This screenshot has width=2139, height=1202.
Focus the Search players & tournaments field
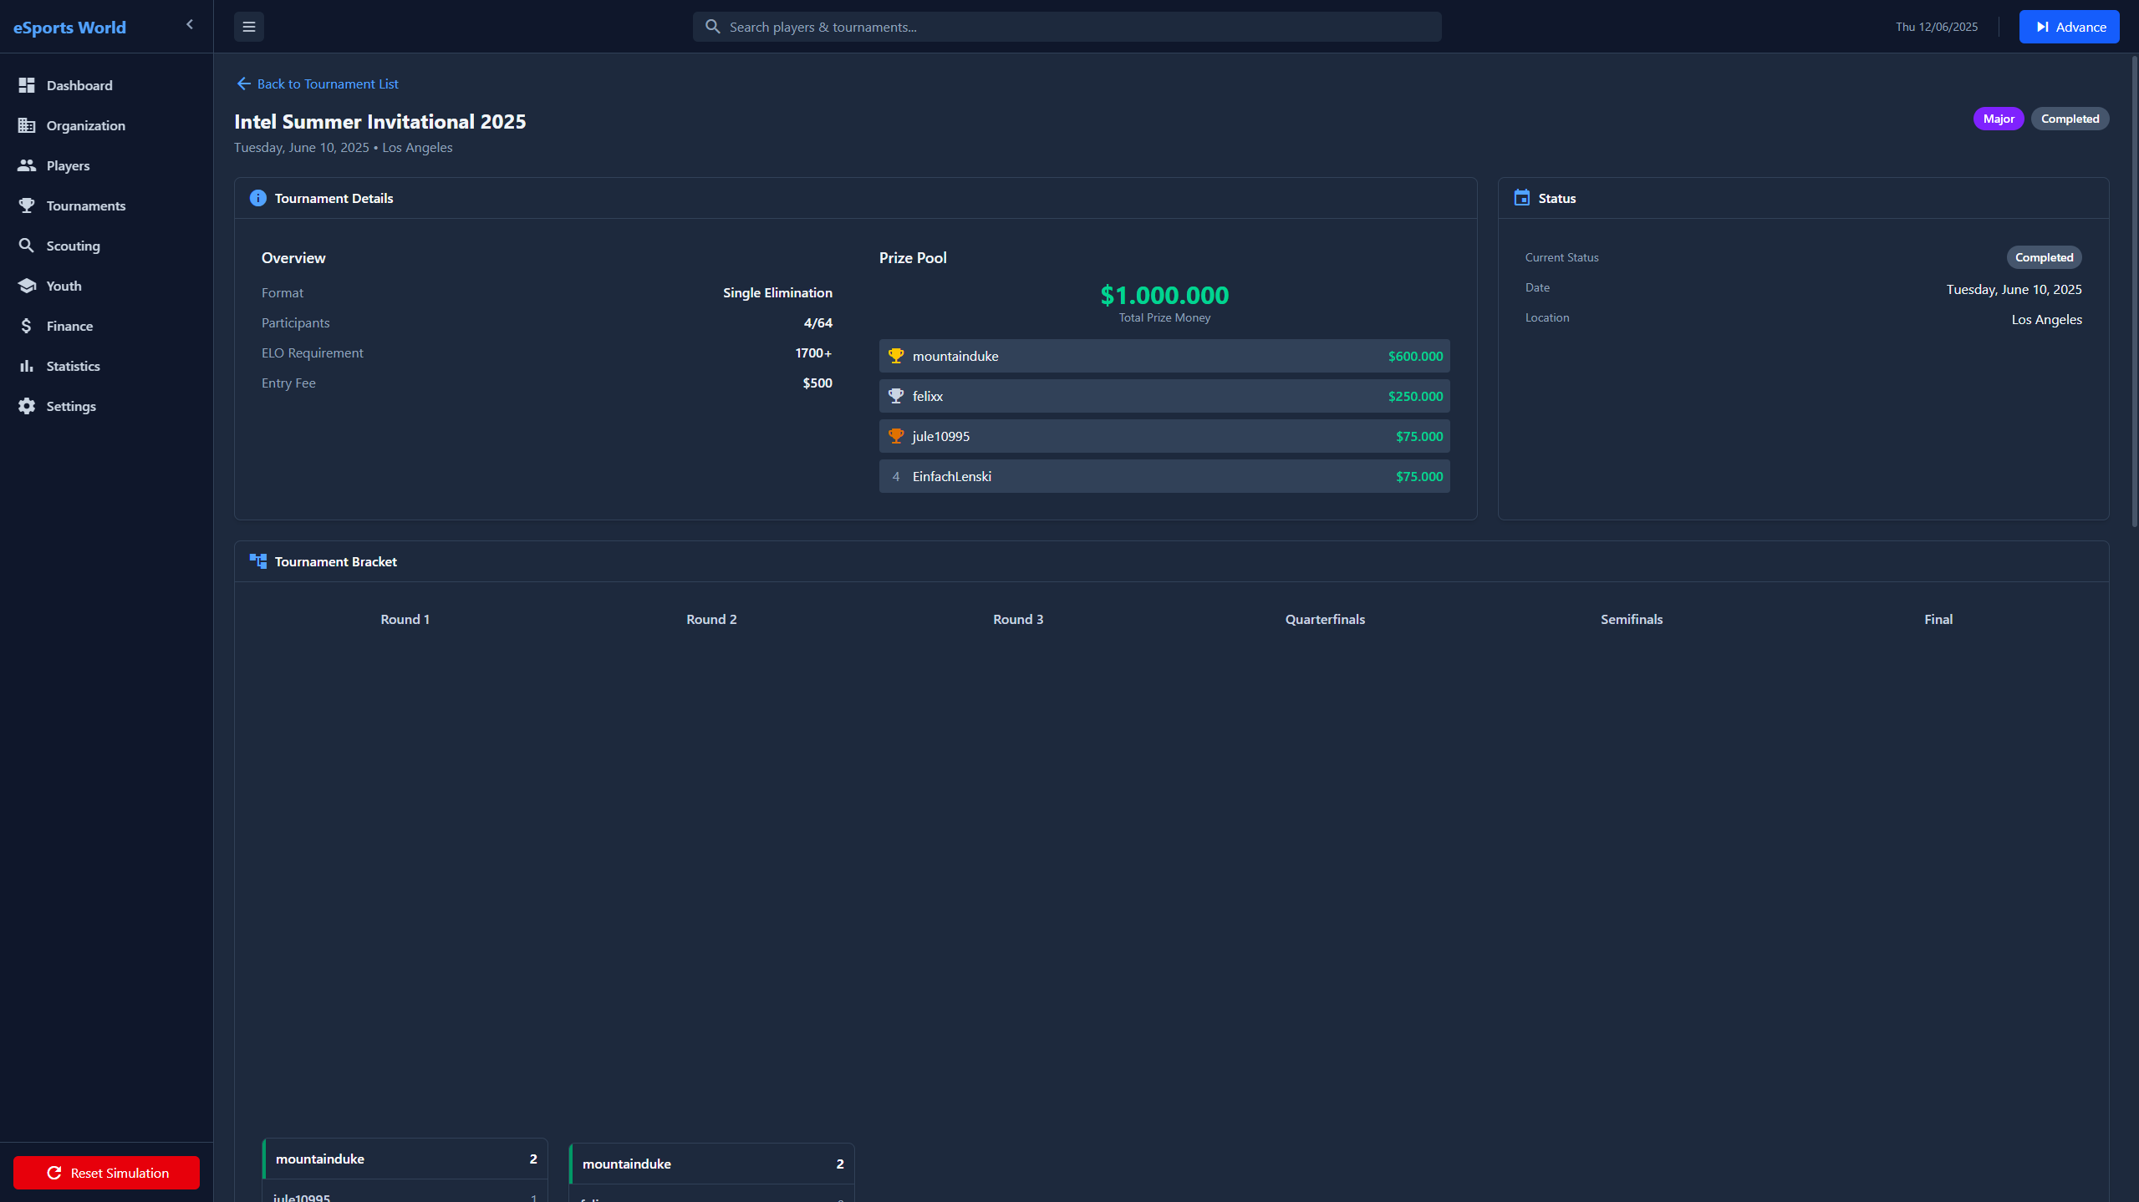click(x=1067, y=27)
